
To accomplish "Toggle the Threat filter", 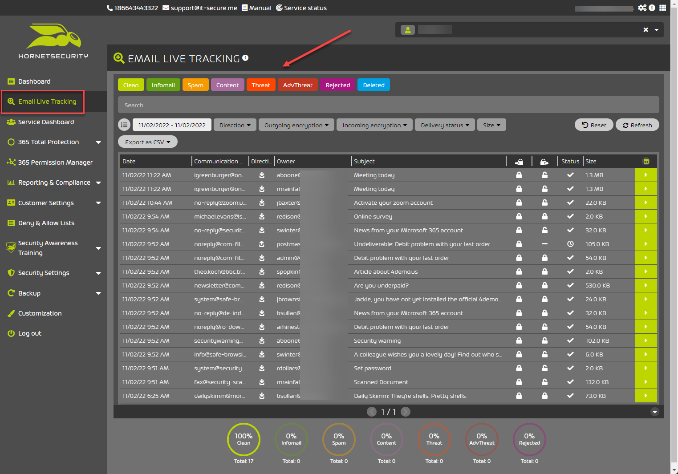I will tap(261, 85).
